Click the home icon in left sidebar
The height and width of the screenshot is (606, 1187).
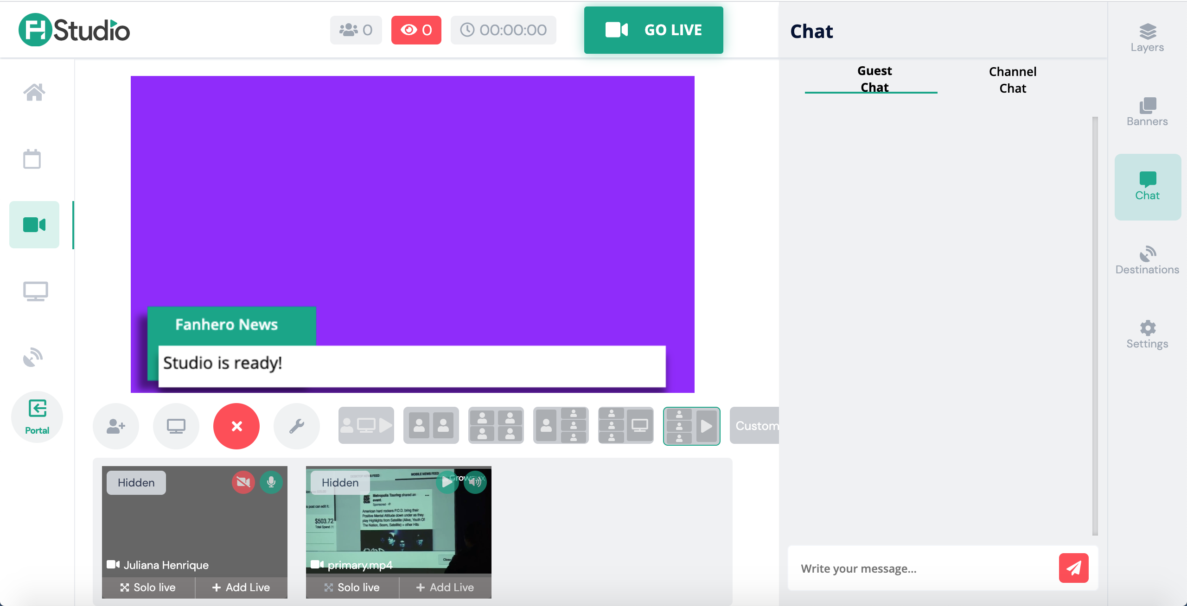[34, 92]
